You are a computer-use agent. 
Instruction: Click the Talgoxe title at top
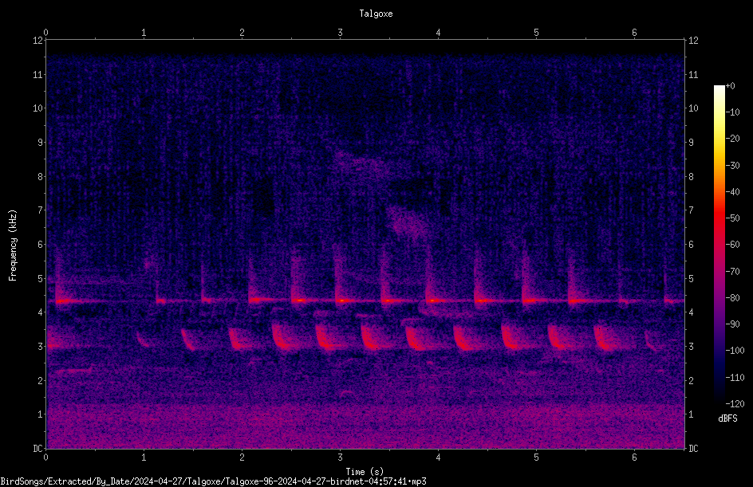(x=376, y=14)
